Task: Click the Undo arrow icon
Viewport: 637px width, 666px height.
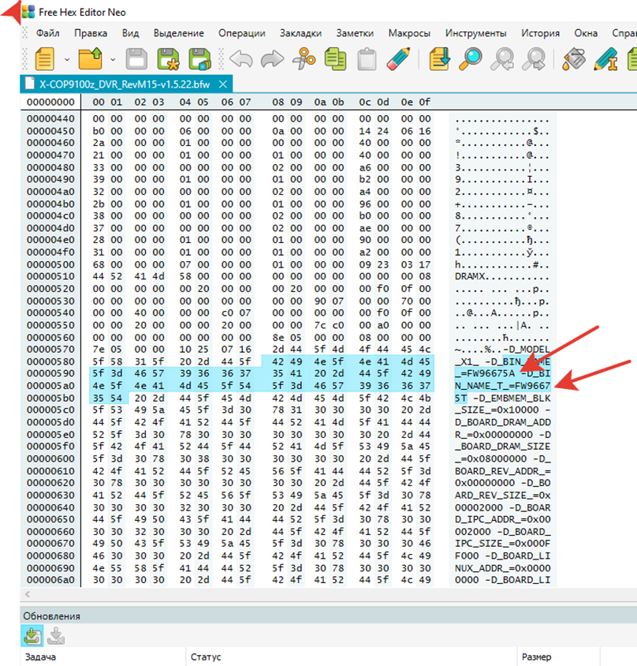Action: 241,58
